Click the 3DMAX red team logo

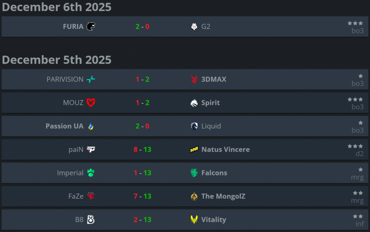[x=194, y=79]
